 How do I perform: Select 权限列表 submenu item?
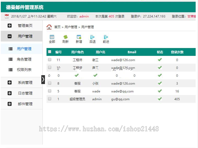click(24, 70)
